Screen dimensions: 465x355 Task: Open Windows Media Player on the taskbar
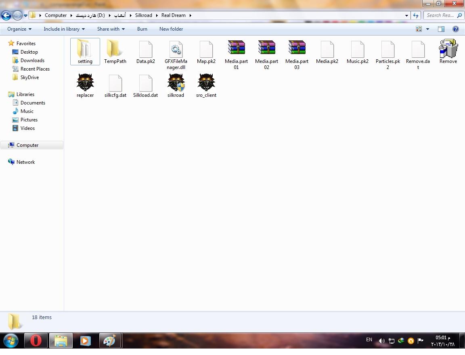(85, 341)
